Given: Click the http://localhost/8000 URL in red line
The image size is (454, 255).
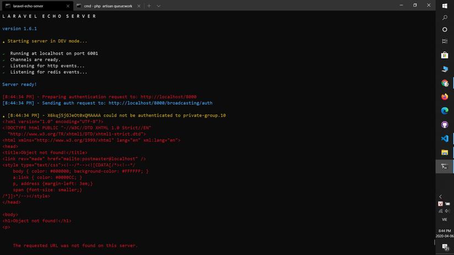Looking at the screenshot, I should [x=168, y=97].
